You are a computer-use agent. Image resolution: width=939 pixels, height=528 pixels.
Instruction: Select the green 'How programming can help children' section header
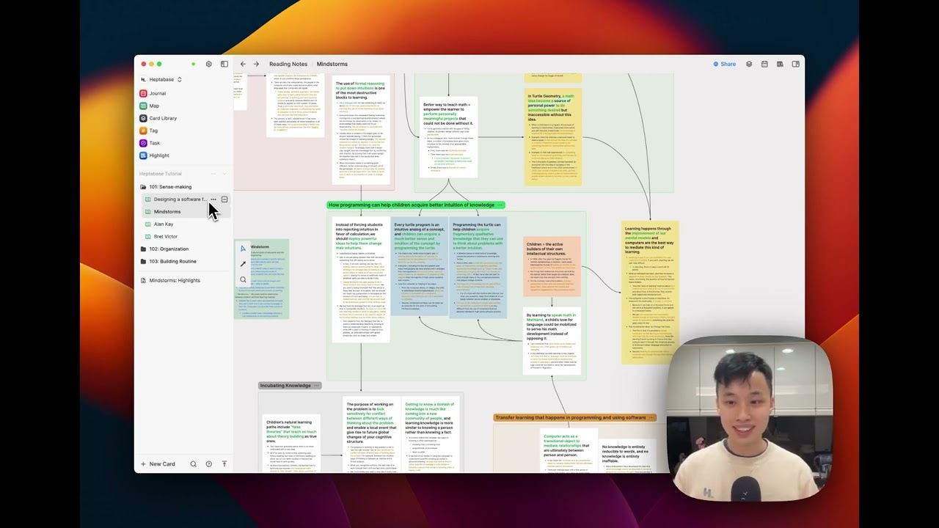point(412,205)
